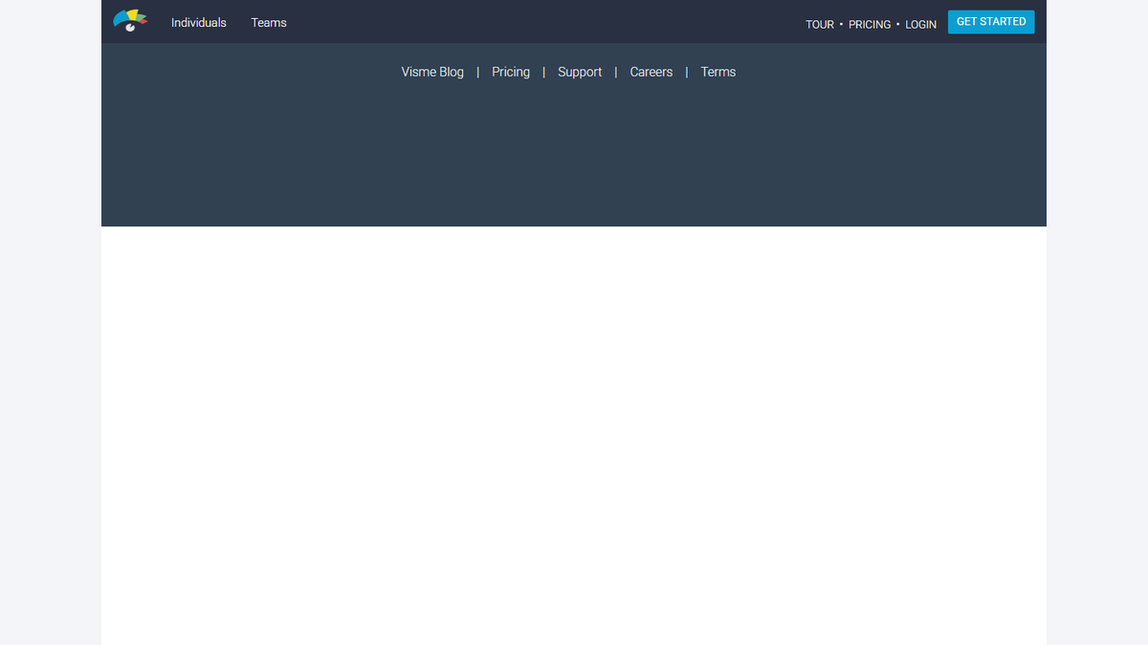The height and width of the screenshot is (645, 1148).
Task: Click the GET STARTED button
Action: tap(991, 22)
